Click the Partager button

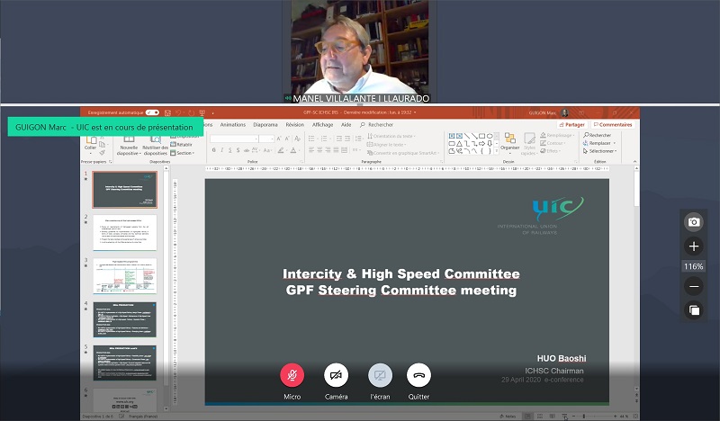(572, 124)
